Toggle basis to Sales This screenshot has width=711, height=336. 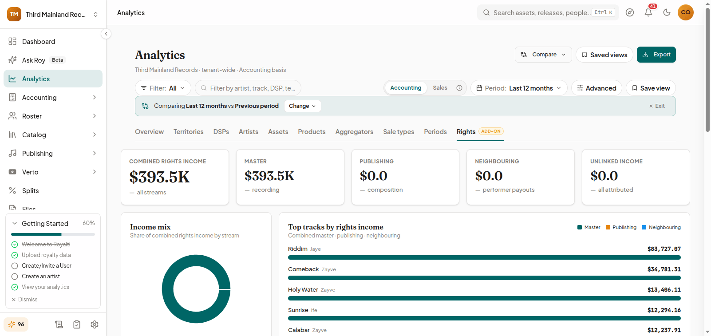point(440,88)
